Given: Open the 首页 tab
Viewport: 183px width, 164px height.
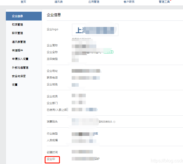Looking at the screenshot, I should [x=23, y=2].
